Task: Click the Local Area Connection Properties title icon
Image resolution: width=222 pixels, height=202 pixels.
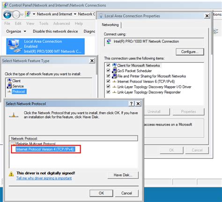Action: tap(101, 16)
